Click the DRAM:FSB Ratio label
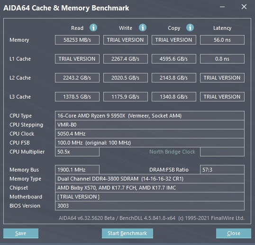 [x=169, y=170]
